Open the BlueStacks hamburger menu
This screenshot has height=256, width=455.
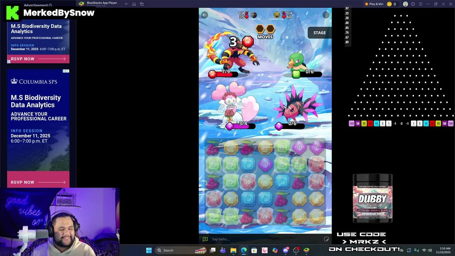[421, 4]
